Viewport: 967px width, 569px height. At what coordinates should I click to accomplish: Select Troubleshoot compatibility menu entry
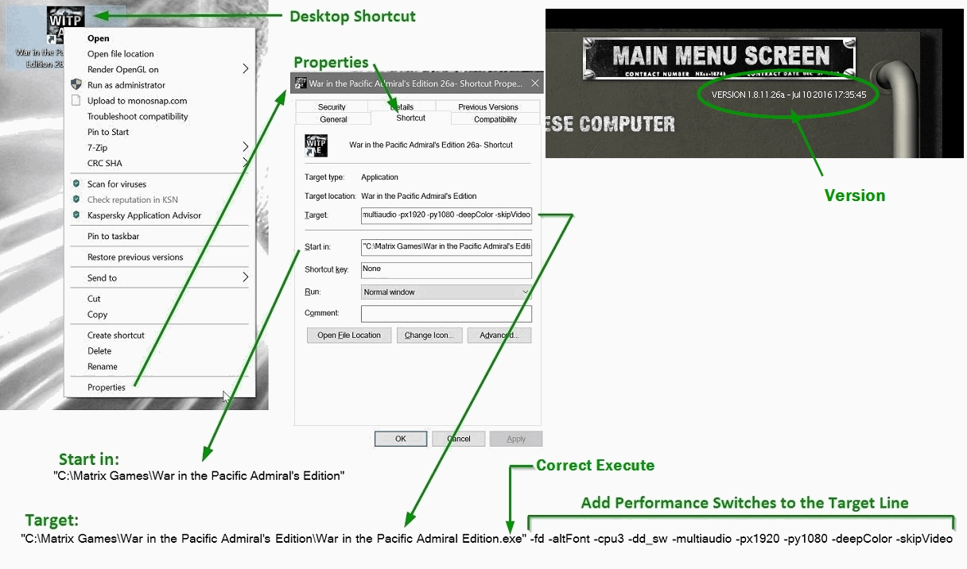point(138,116)
